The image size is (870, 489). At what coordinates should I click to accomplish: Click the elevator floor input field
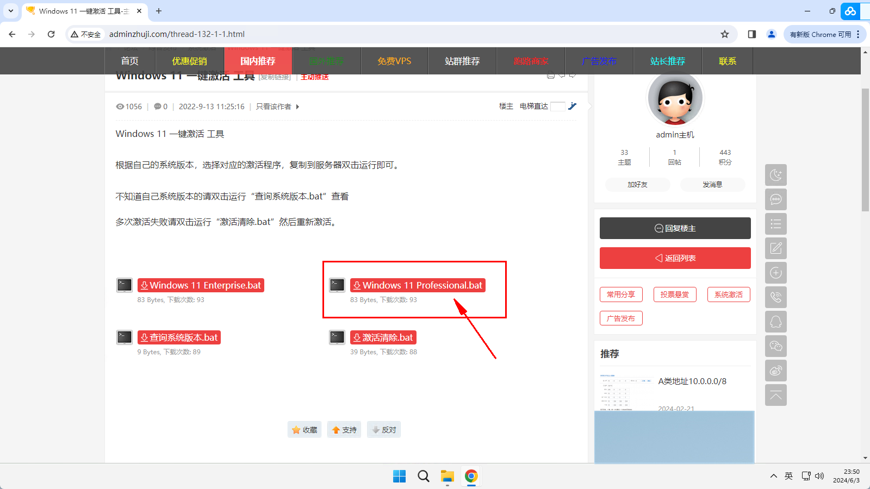[558, 106]
